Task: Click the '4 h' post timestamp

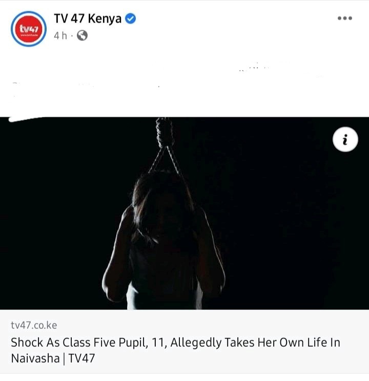Action: tap(60, 36)
